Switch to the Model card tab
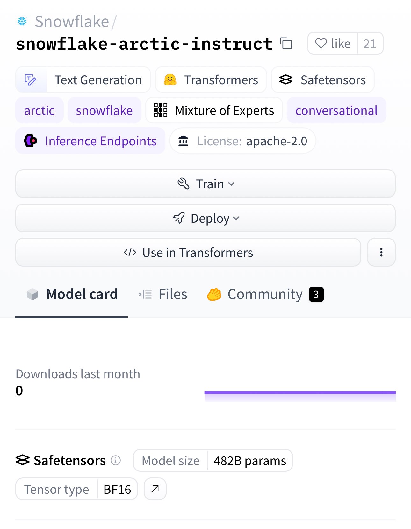Viewport: 411px width, 529px height. (x=72, y=294)
